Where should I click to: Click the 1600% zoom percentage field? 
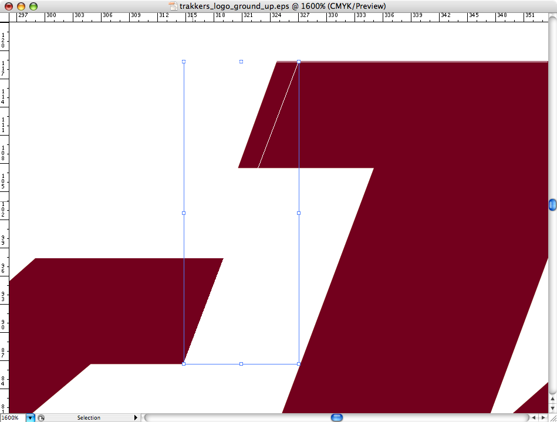[13, 418]
